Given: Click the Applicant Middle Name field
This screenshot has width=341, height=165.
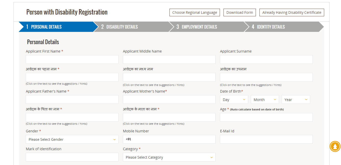Looking at the screenshot, I should (x=169, y=59).
